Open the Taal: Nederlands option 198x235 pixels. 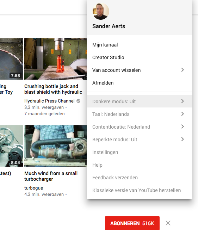pyautogui.click(x=140, y=114)
